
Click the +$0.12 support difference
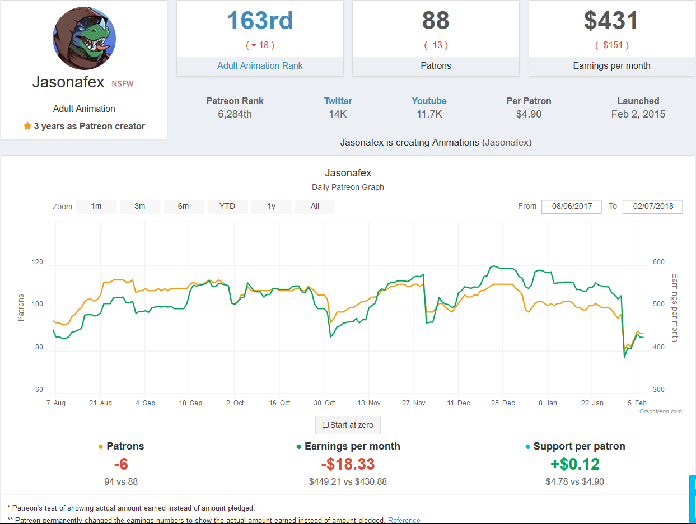[575, 465]
